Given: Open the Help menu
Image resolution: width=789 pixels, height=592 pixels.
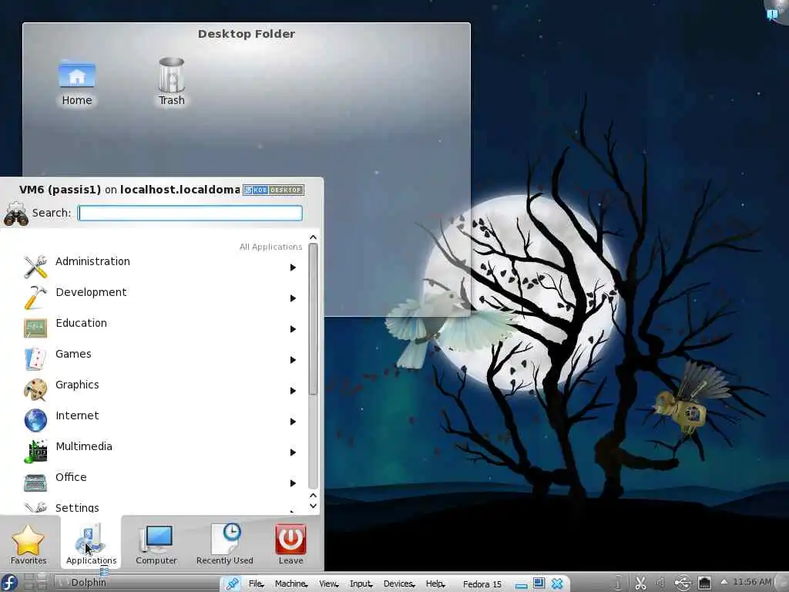Looking at the screenshot, I should pos(435,584).
